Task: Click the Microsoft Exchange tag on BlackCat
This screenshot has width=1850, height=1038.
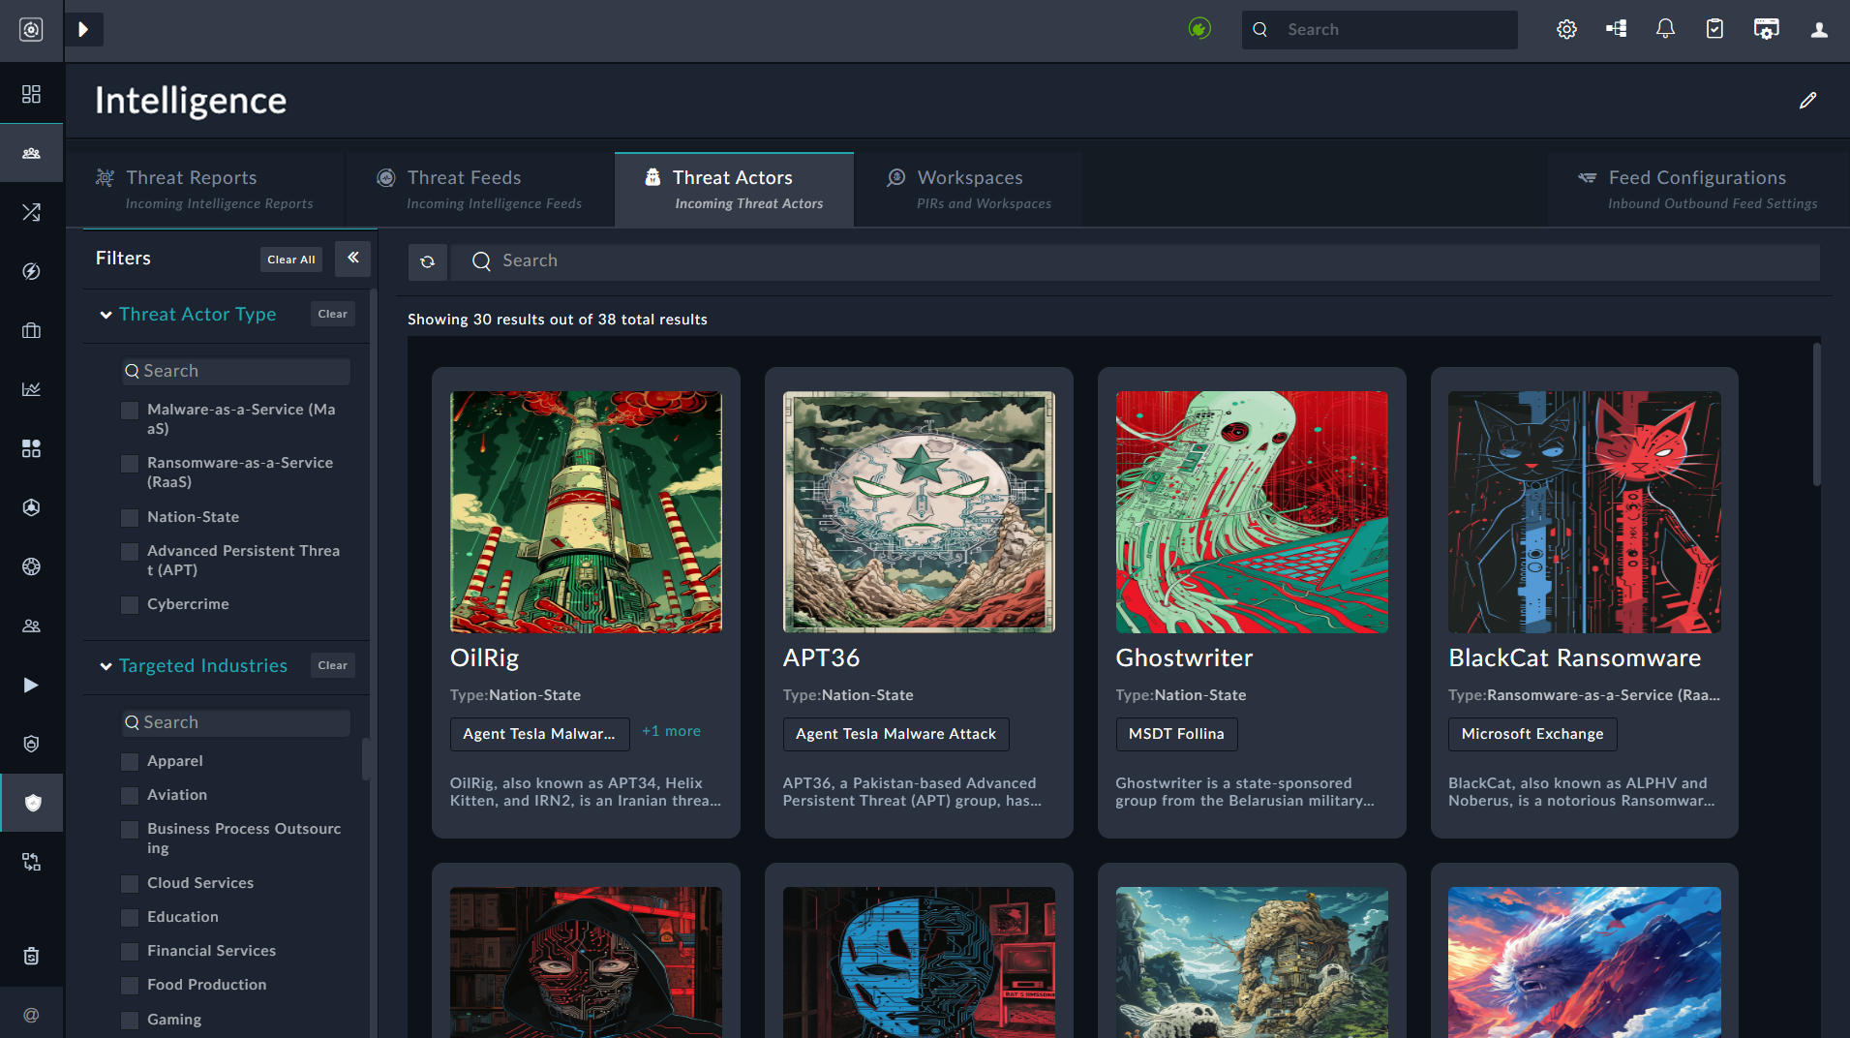Action: pos(1532,734)
